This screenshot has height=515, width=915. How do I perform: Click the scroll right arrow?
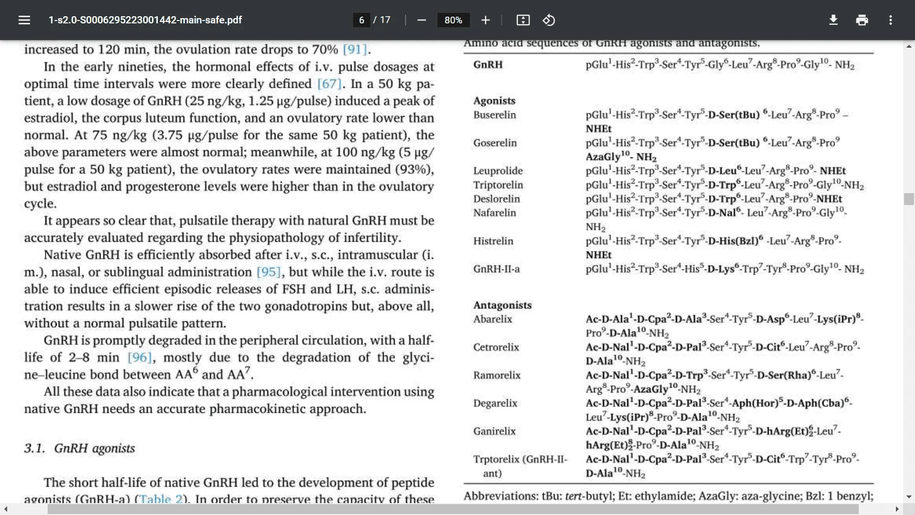point(897,509)
